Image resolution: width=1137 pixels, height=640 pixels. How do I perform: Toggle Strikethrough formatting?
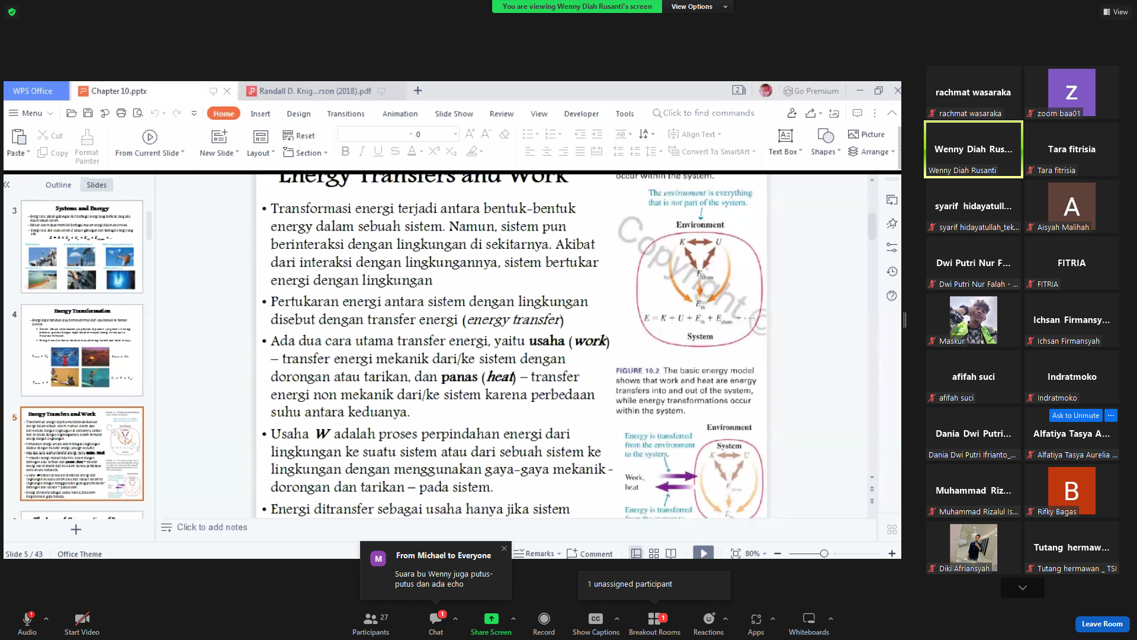[x=395, y=152]
